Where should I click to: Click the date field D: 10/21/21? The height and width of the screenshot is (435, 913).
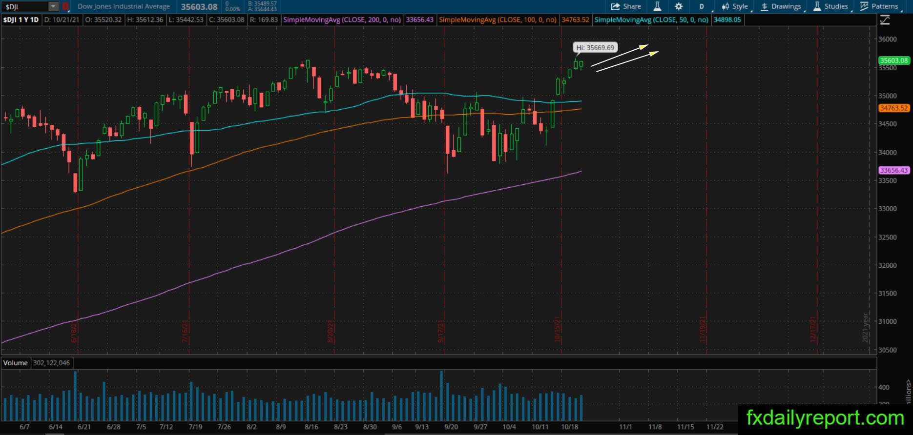click(62, 20)
